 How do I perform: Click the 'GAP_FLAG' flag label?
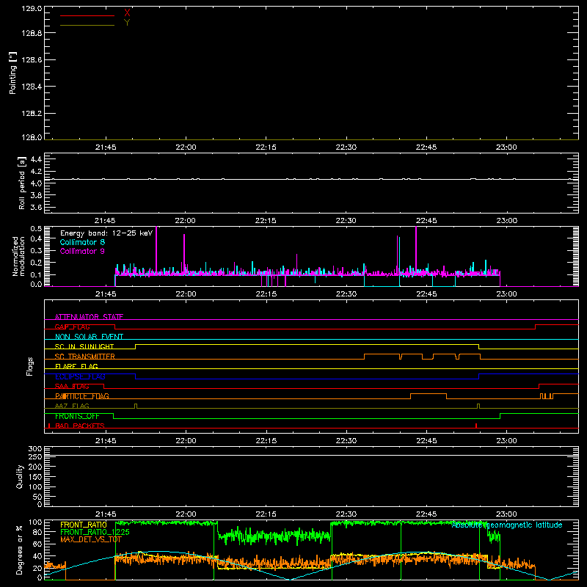tap(72, 327)
